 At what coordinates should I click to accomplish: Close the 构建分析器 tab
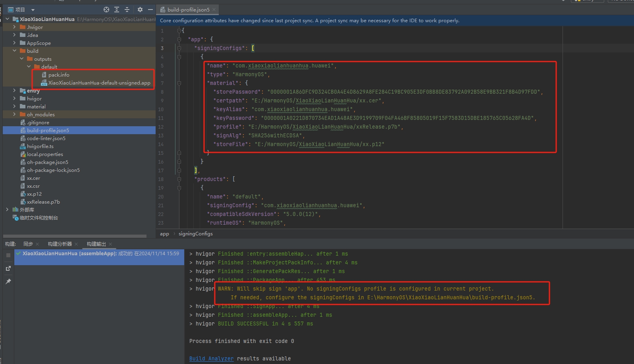(x=76, y=244)
